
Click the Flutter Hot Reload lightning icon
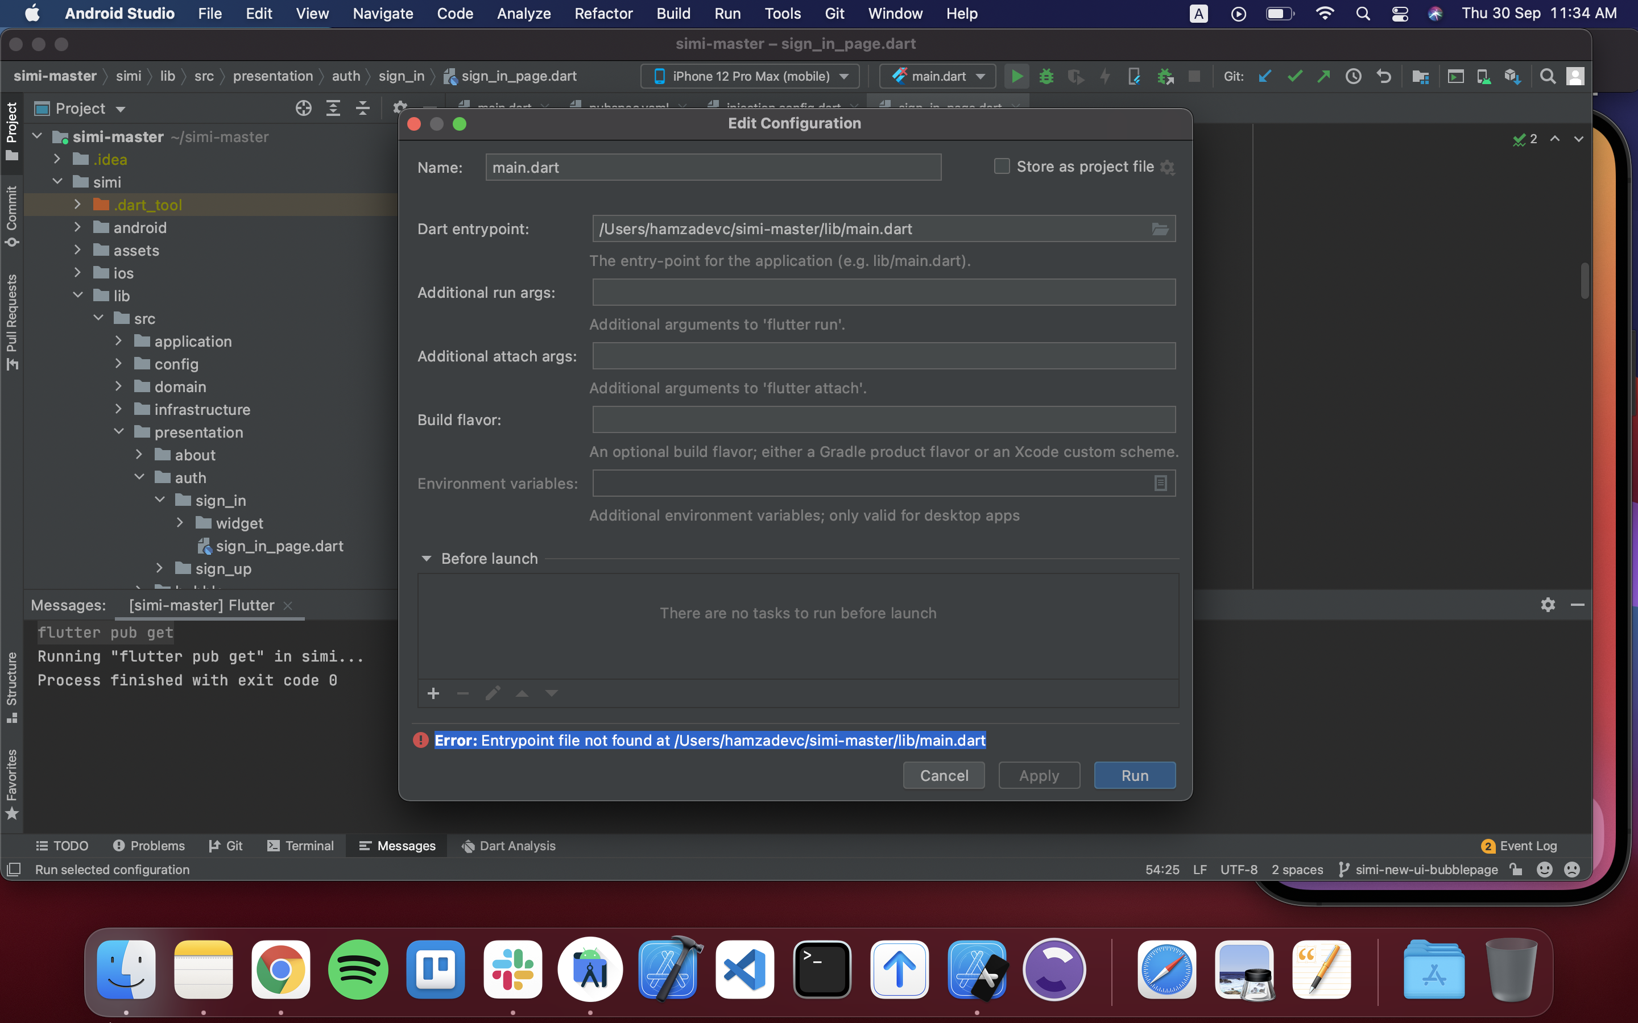pyautogui.click(x=1105, y=77)
